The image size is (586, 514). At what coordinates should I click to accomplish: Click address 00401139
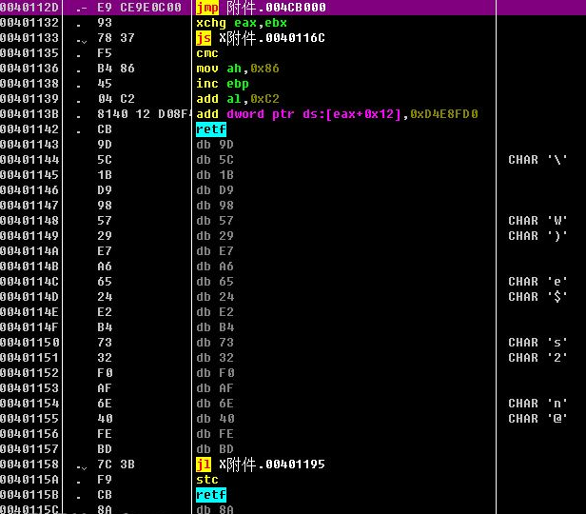(29, 99)
